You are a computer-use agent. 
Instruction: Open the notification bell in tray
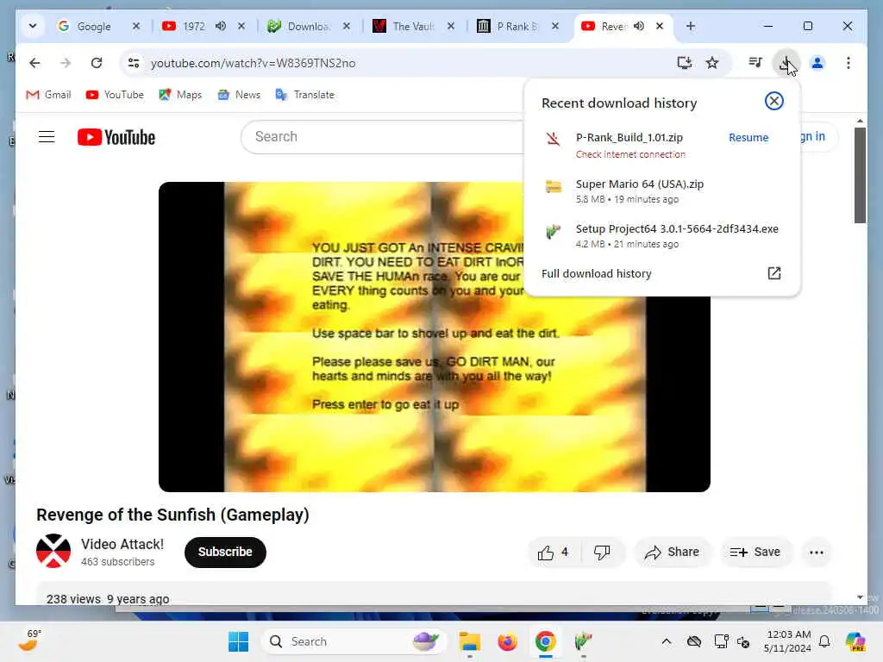click(x=824, y=641)
